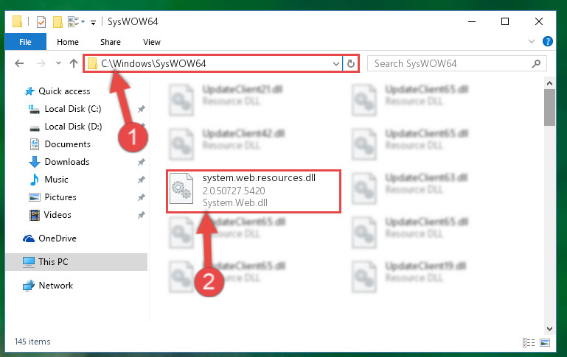Click the scrollbar down arrow
Screen dimensions: 567x357
coord(549,329)
